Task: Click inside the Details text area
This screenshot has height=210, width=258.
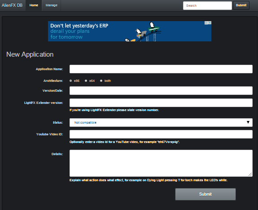Action: tap(161, 163)
